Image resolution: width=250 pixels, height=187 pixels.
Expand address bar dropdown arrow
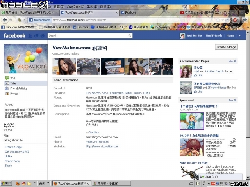tap(223, 20)
